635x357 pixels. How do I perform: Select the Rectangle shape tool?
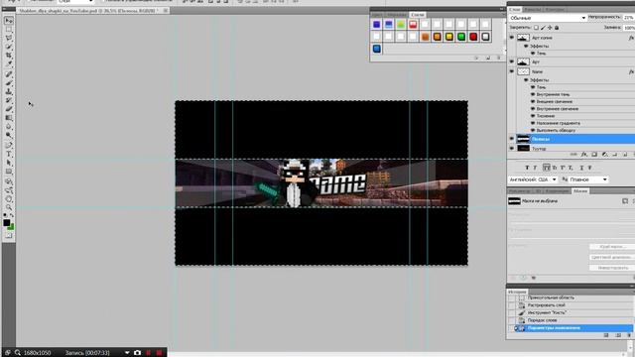click(x=9, y=172)
